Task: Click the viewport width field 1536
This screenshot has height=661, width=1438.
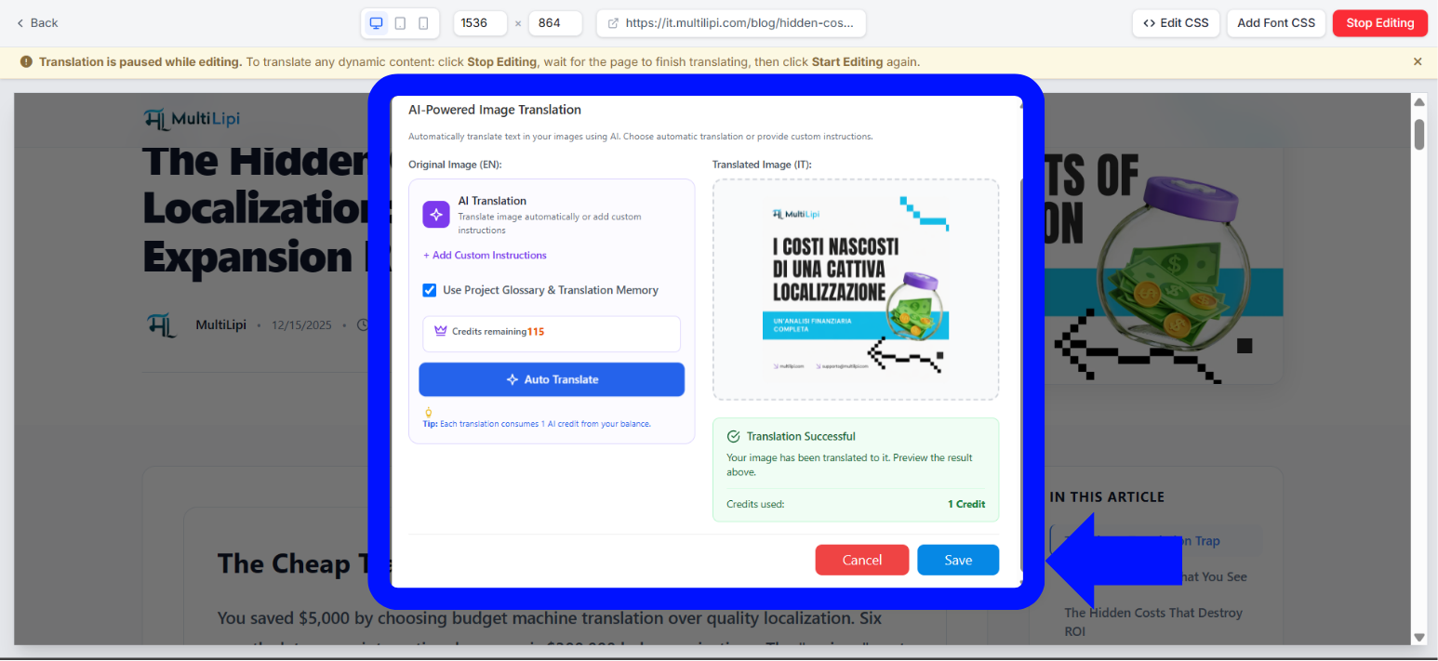Action: pyautogui.click(x=480, y=23)
